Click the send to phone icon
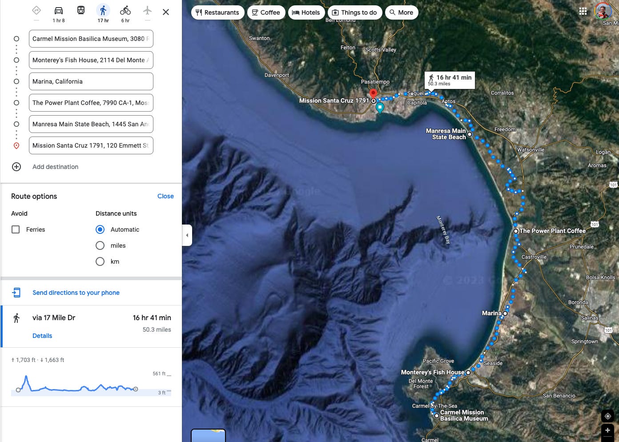Screen dimensions: 619x442 coord(16,293)
